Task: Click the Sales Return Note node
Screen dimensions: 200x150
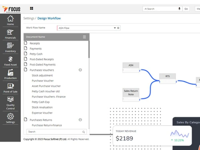Action: tap(131, 95)
